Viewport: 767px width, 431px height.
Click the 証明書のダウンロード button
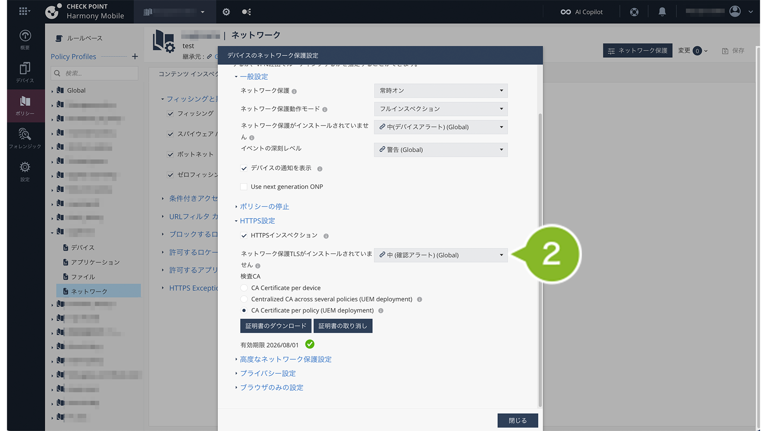tap(276, 326)
